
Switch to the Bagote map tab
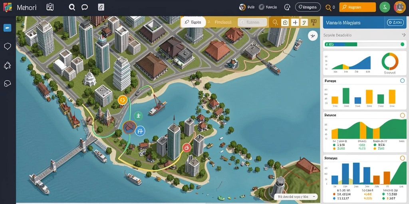pyautogui.click(x=193, y=22)
